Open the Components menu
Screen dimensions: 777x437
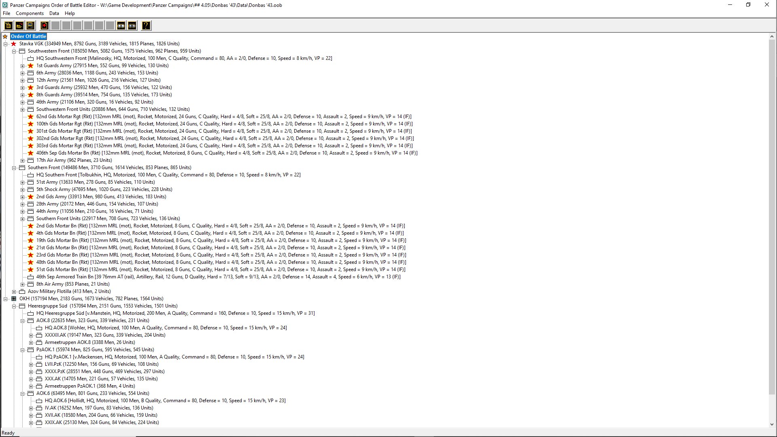[x=30, y=13]
